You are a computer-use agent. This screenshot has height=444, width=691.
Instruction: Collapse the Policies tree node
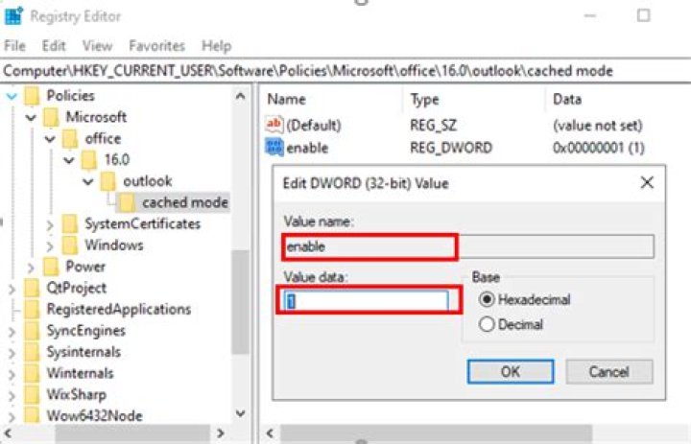pos(12,96)
